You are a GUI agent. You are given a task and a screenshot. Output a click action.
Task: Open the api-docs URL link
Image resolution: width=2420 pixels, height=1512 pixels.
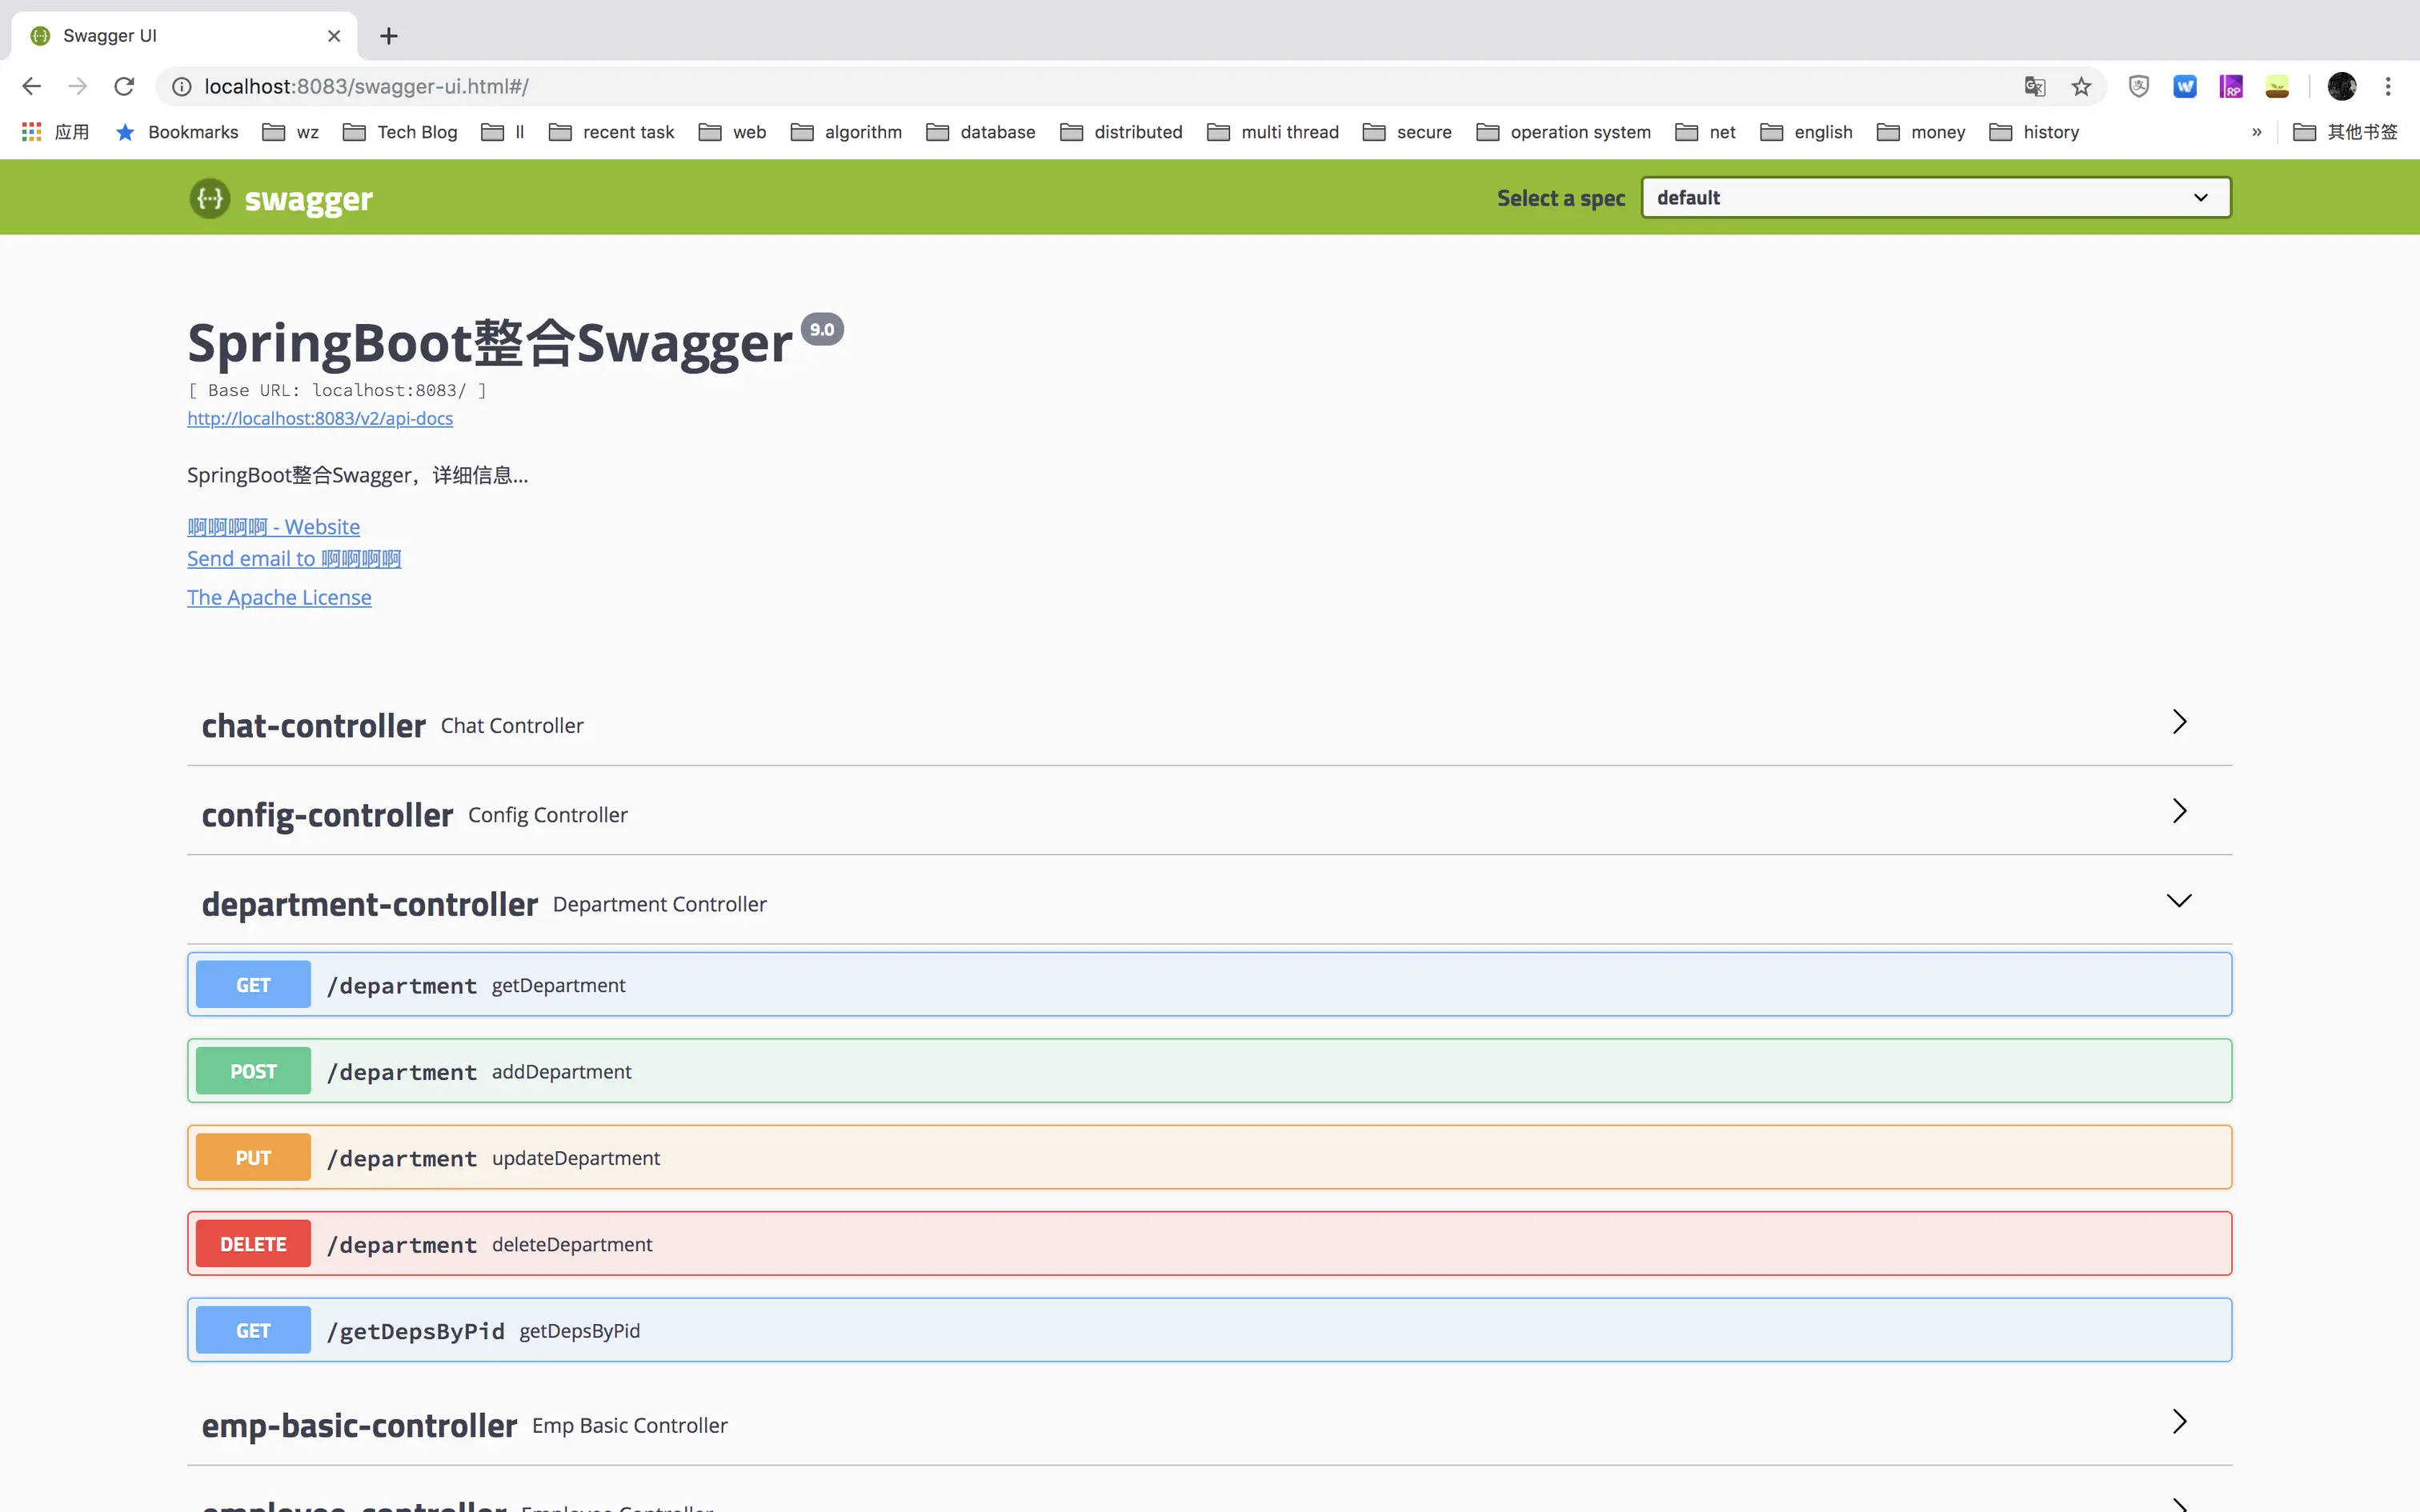pos(320,419)
